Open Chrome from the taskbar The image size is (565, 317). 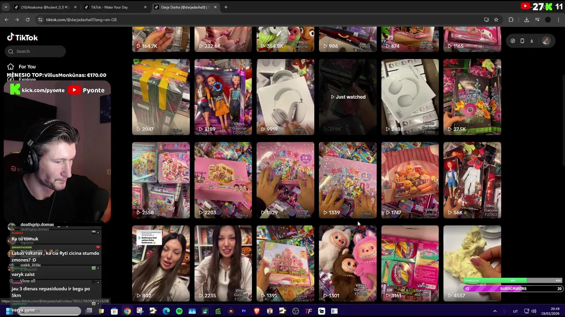click(x=127, y=311)
